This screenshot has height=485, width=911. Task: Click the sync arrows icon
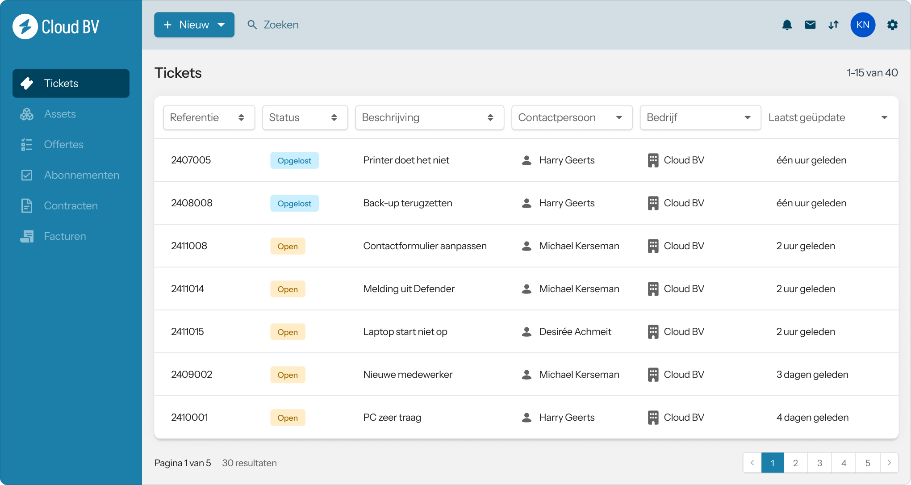click(833, 25)
